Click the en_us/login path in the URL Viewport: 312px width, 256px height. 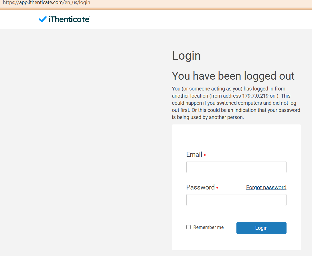coord(77,3)
